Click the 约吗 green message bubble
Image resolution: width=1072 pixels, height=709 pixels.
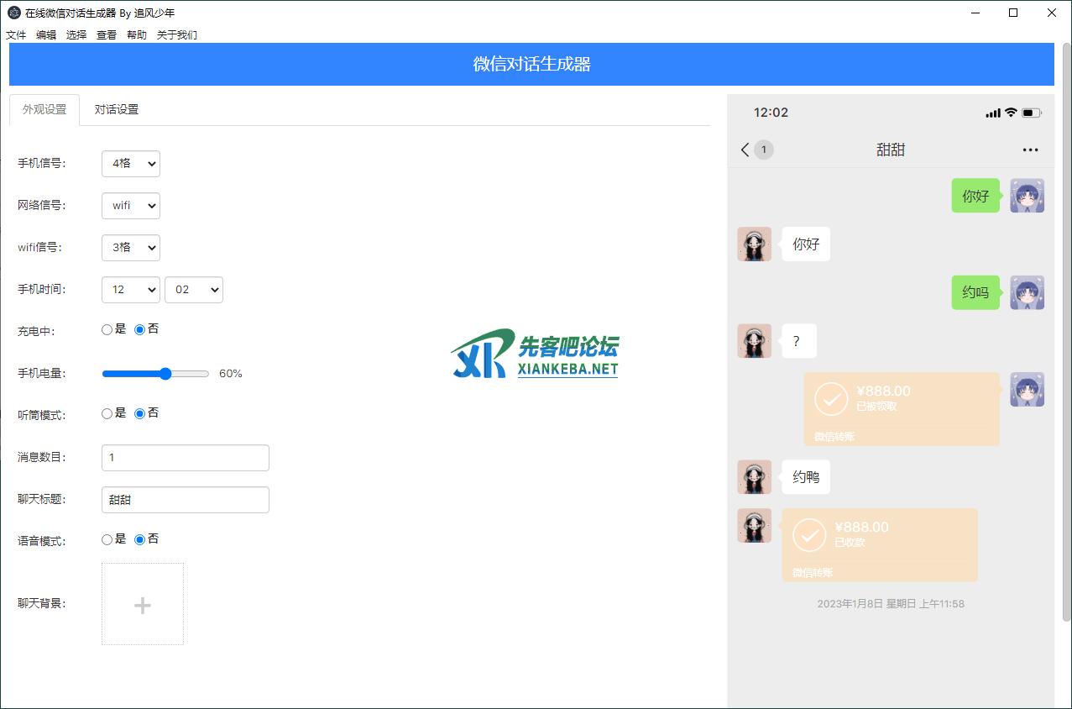975,293
